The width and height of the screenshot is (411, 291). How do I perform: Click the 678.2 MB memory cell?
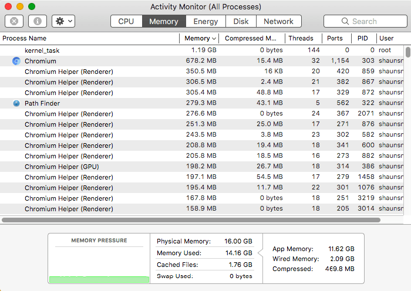tap(201, 61)
